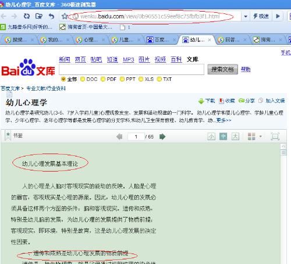Expand description with 更多>> link
The height and width of the screenshot is (264, 291).
click(223, 120)
